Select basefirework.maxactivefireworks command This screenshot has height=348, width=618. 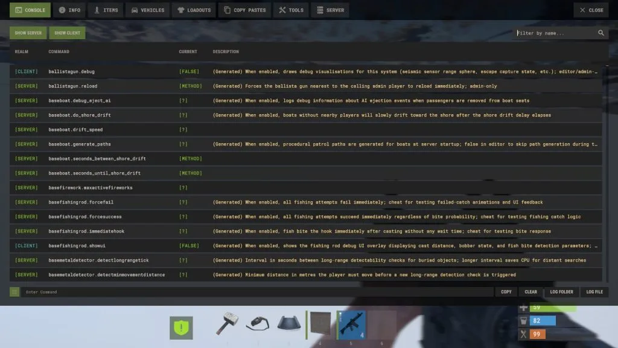(306, 188)
